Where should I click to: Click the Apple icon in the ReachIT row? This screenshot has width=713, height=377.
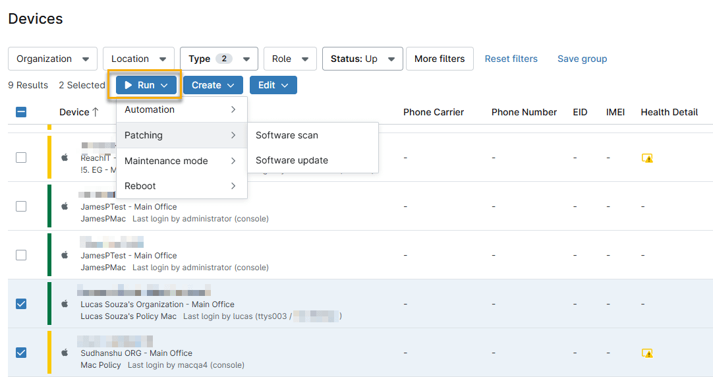coord(65,158)
